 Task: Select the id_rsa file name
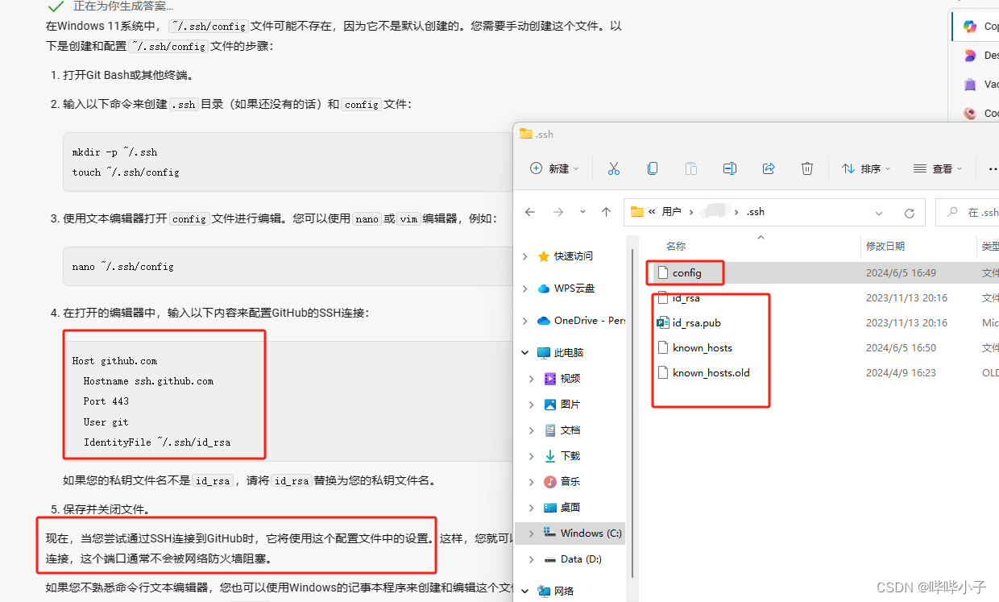click(x=686, y=298)
